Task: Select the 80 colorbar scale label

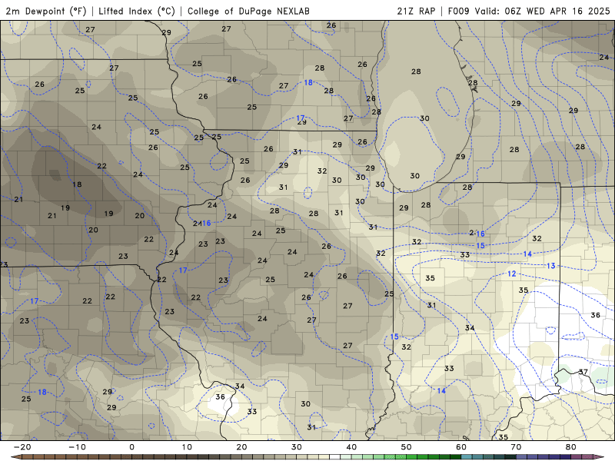Action: pos(571,447)
